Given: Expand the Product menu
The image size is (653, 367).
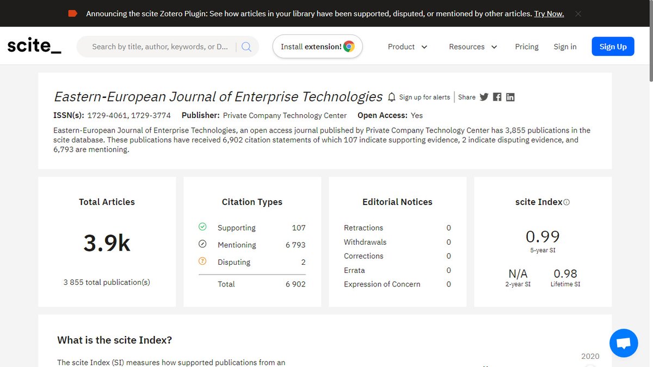Looking at the screenshot, I should pyautogui.click(x=408, y=47).
